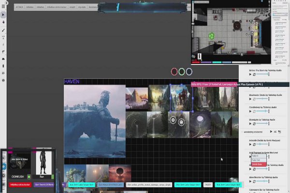Open more options for Achaidh Cheide
The width and height of the screenshot is (290, 193).
(x=269, y=144)
